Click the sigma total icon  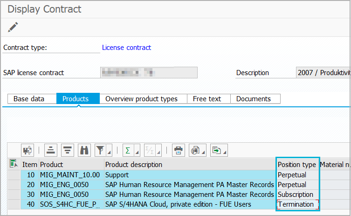128,150
